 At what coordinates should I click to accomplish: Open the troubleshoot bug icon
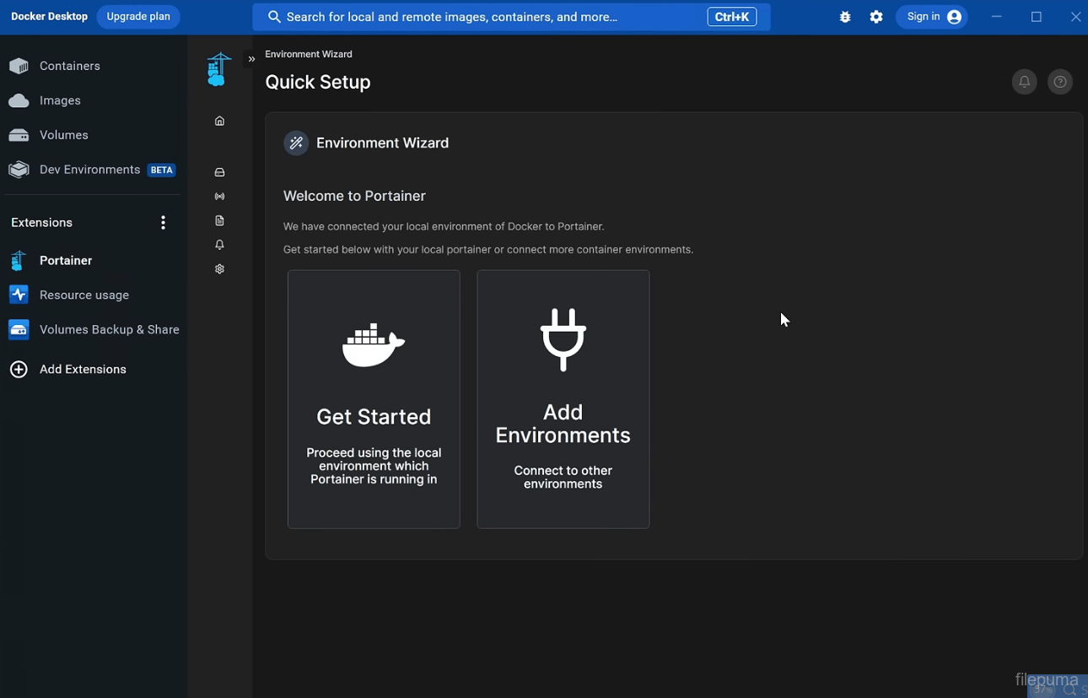[845, 17]
